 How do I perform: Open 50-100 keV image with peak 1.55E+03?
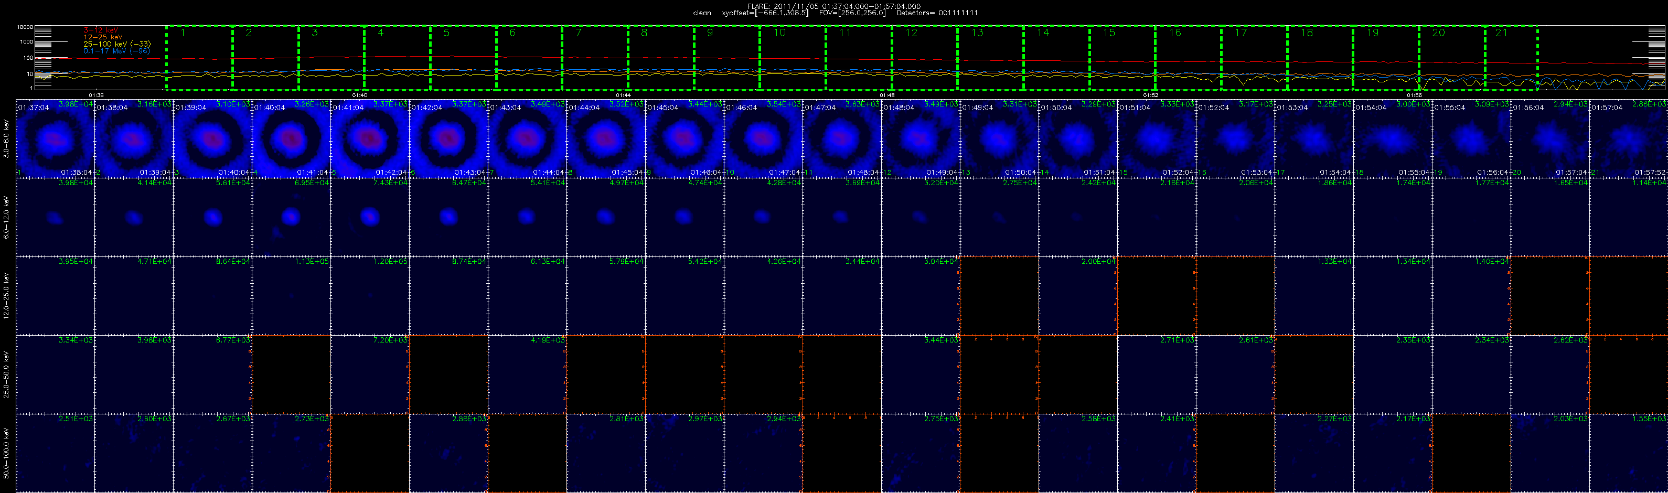[x=1629, y=453]
